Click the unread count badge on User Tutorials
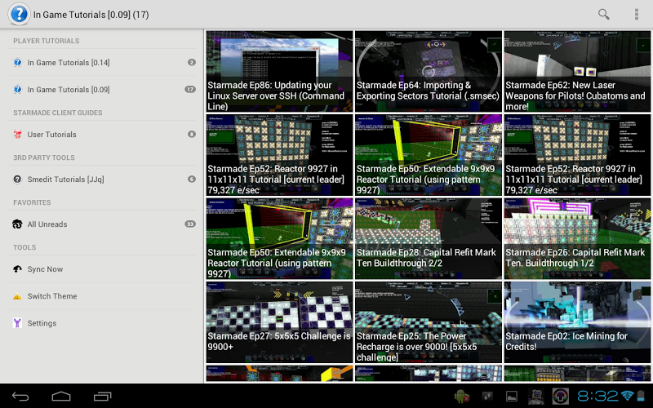Image resolution: width=653 pixels, height=408 pixels. 192,134
